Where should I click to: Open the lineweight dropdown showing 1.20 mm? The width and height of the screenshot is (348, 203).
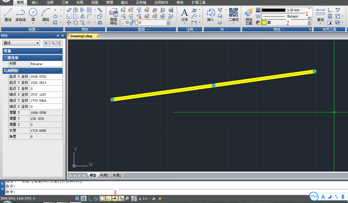pos(286,10)
